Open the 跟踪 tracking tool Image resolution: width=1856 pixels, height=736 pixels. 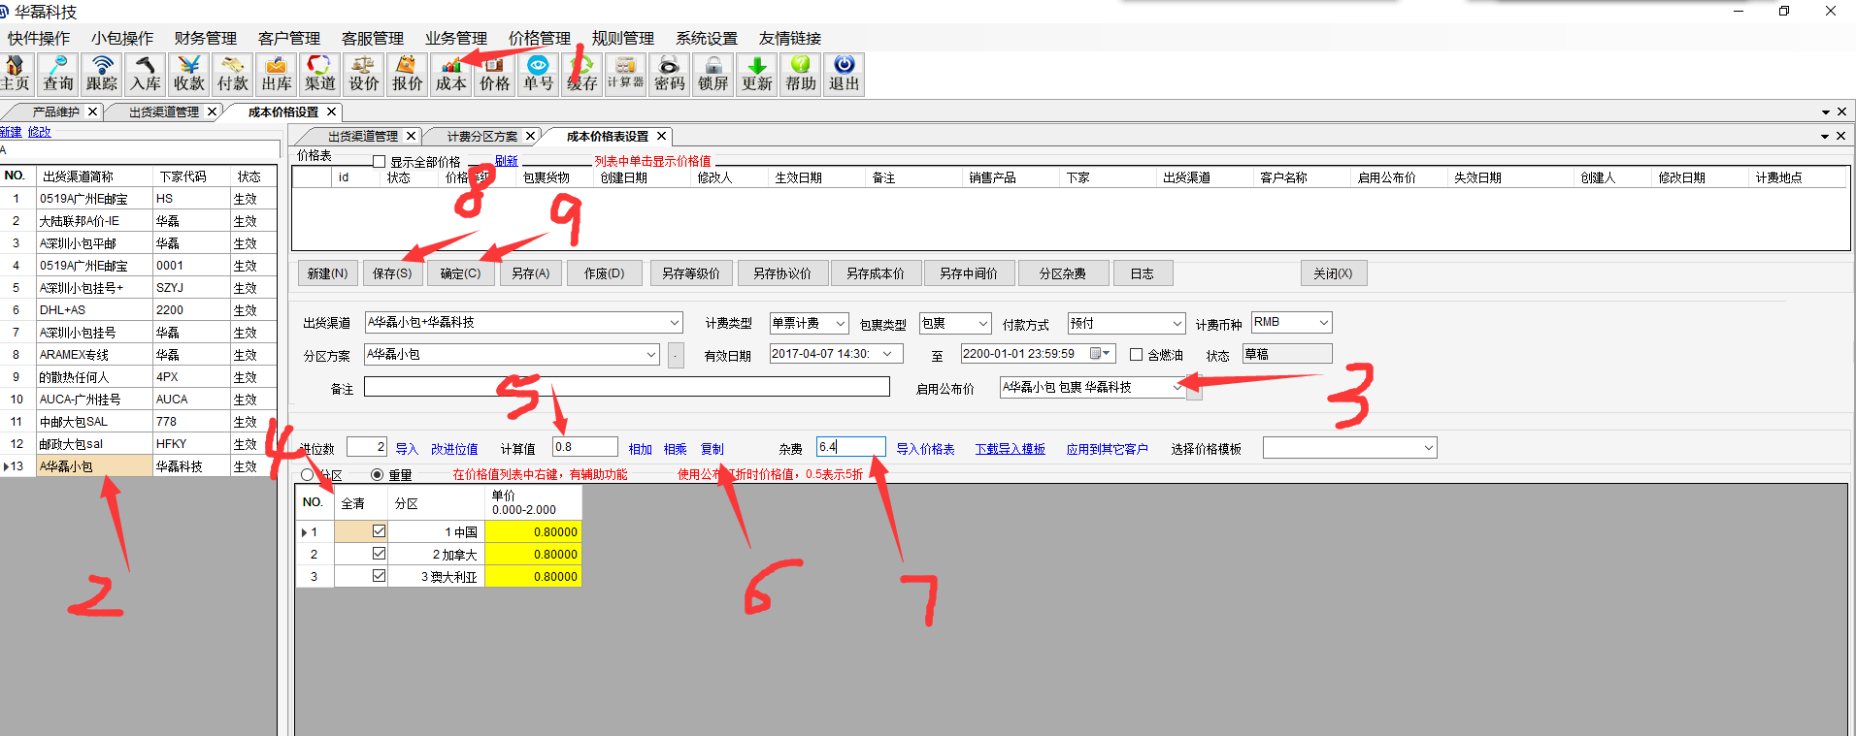[102, 74]
